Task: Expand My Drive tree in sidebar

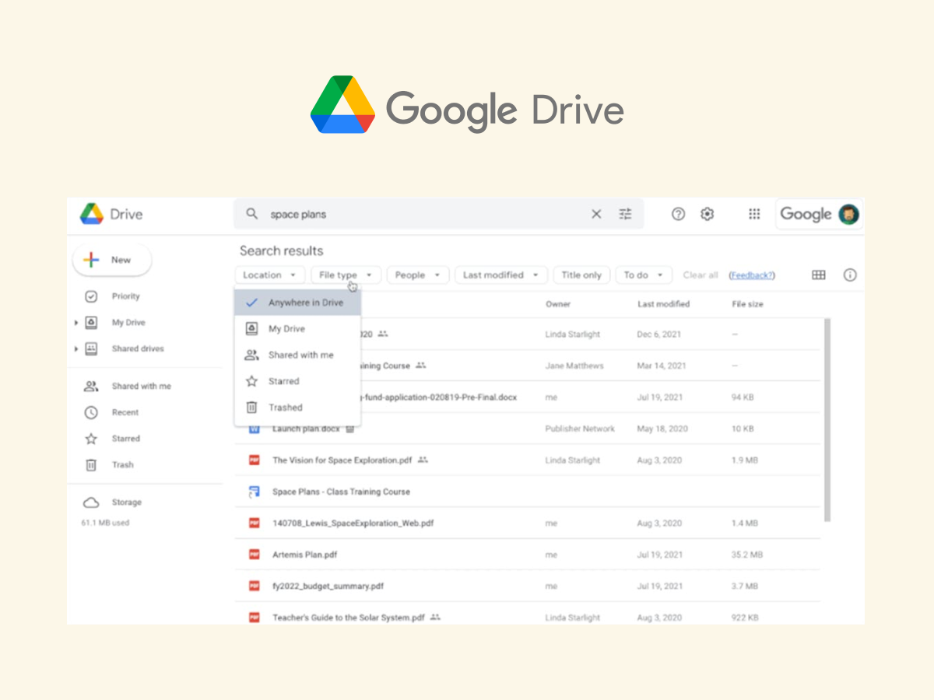Action: (x=76, y=323)
